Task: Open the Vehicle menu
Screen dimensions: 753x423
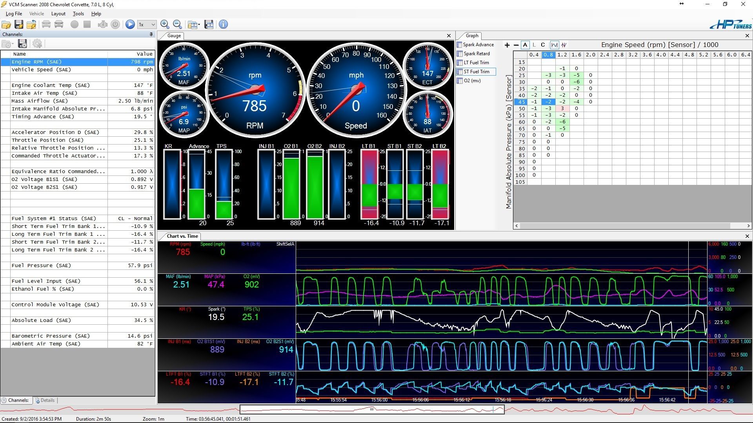Action: coord(37,14)
